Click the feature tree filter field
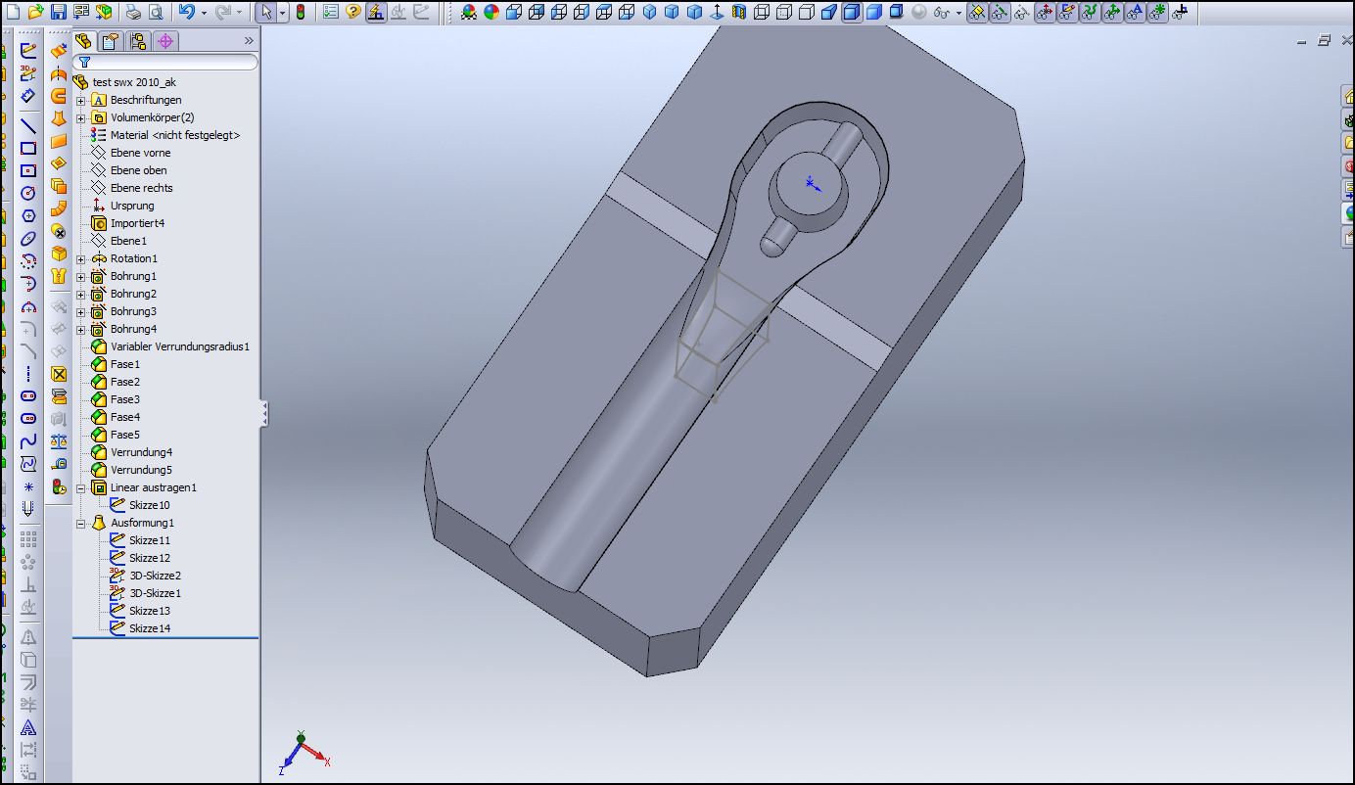The image size is (1355, 785). (x=165, y=62)
